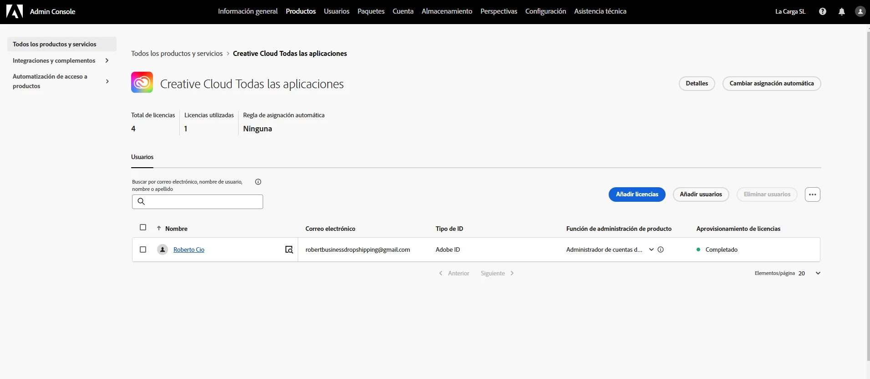870x379 pixels.
Task: Go to Anterior page
Action: [454, 273]
